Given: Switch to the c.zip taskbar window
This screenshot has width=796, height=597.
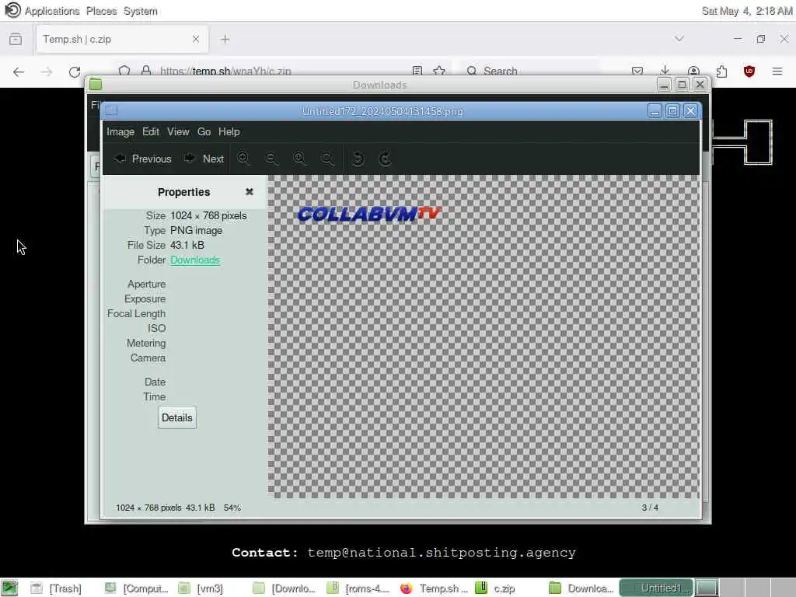Looking at the screenshot, I should pos(496,588).
